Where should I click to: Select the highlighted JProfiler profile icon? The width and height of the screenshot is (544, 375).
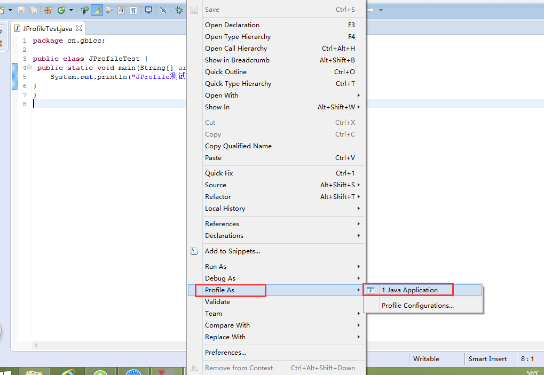(x=97, y=10)
